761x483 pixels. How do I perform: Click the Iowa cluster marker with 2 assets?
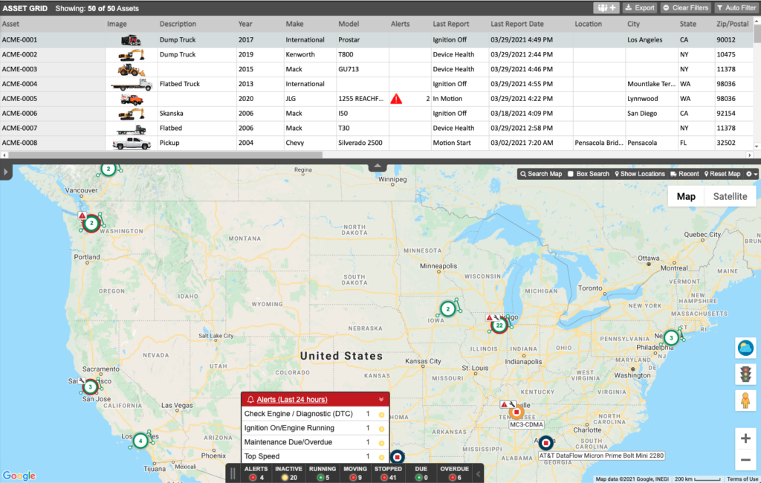click(447, 308)
